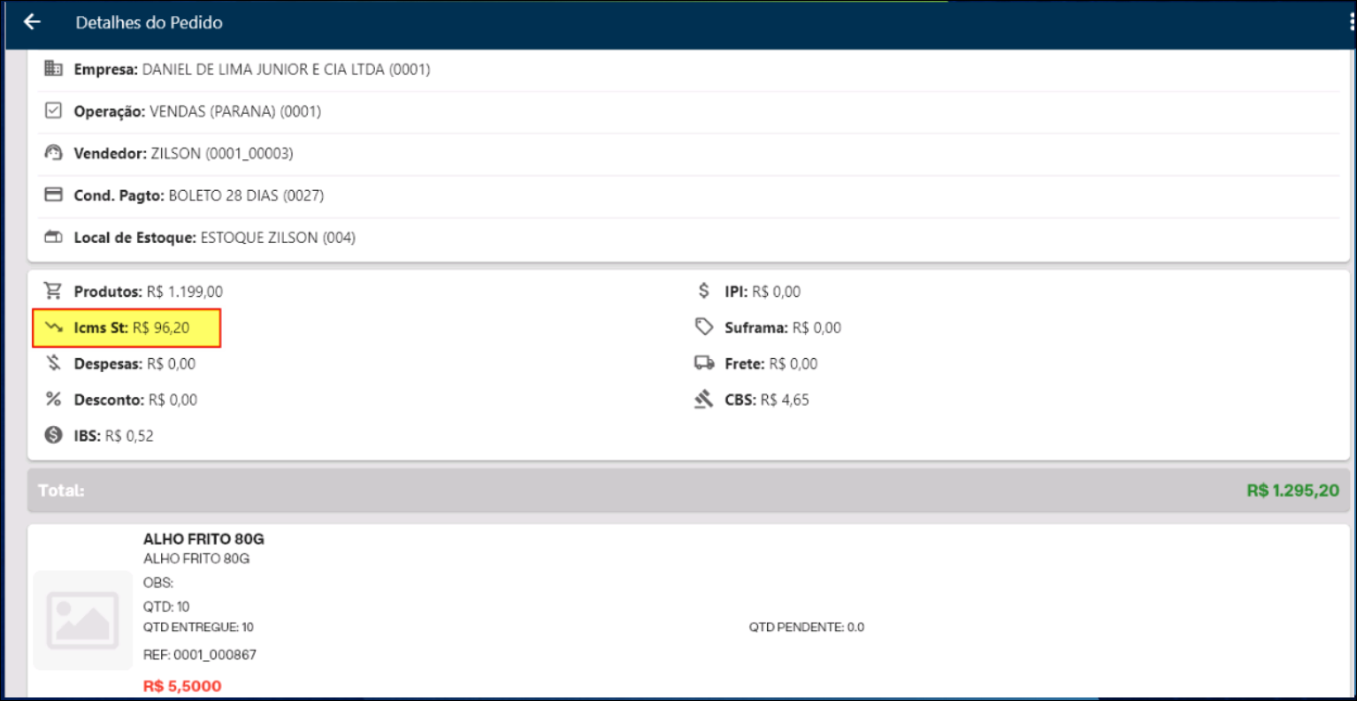Go back using the arrow icon
Viewport: 1357px width, 701px height.
[x=33, y=22]
